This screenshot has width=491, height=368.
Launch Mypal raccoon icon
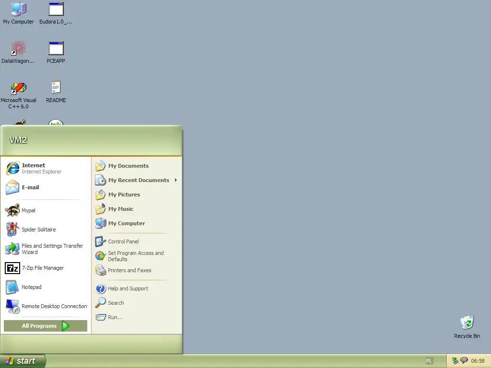click(12, 210)
